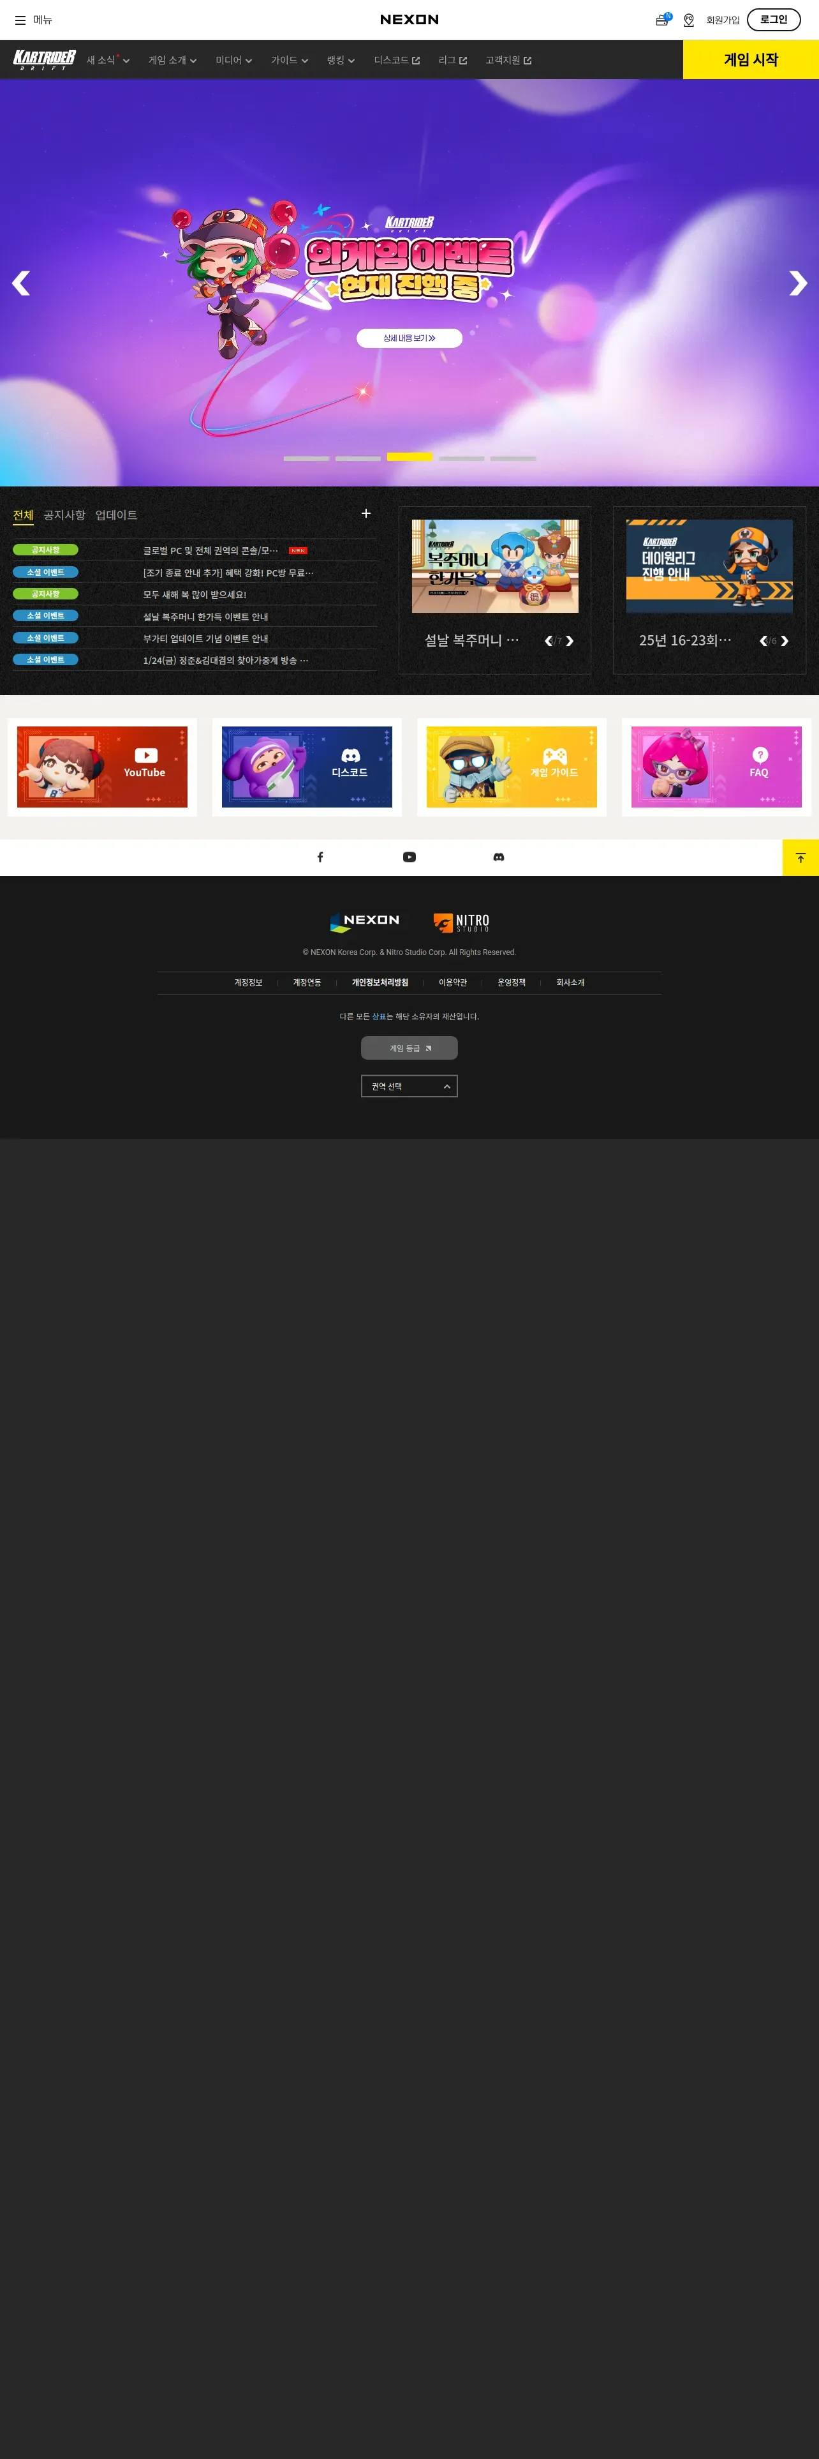Jump to fifth banner slide indicator
This screenshot has height=2459, width=819.
[x=513, y=458]
